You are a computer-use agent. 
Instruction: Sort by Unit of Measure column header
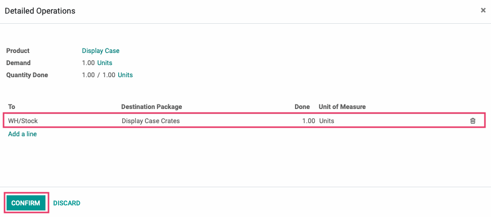click(342, 106)
